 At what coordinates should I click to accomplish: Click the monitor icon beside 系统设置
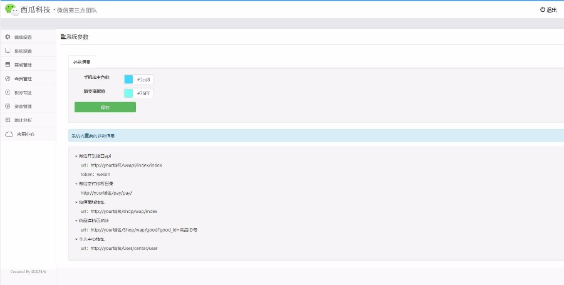pos(8,51)
